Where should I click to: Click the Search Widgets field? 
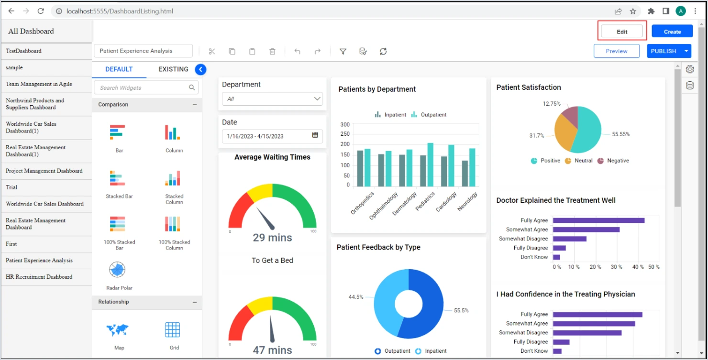click(x=146, y=87)
